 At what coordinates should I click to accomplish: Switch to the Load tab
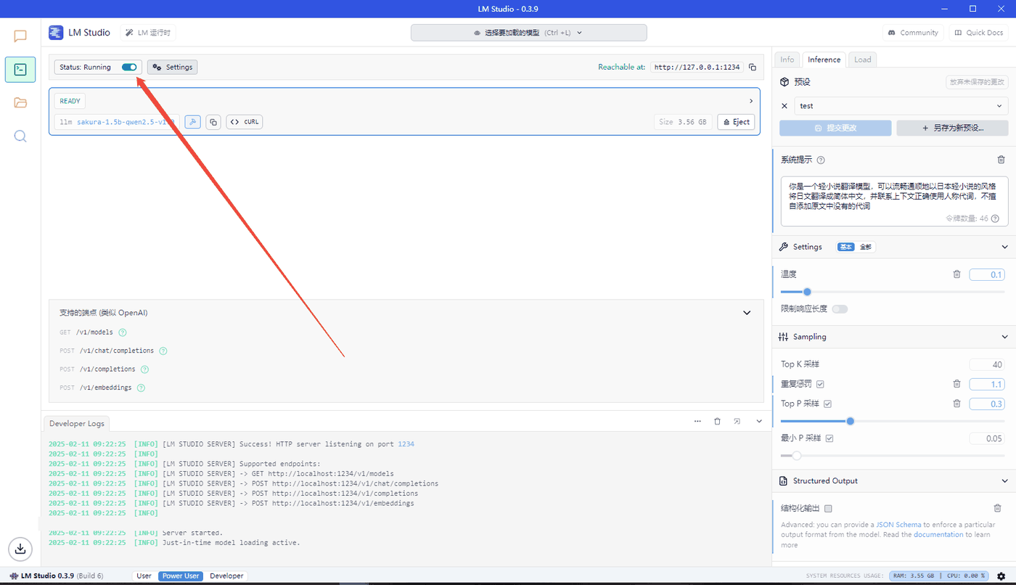point(863,60)
